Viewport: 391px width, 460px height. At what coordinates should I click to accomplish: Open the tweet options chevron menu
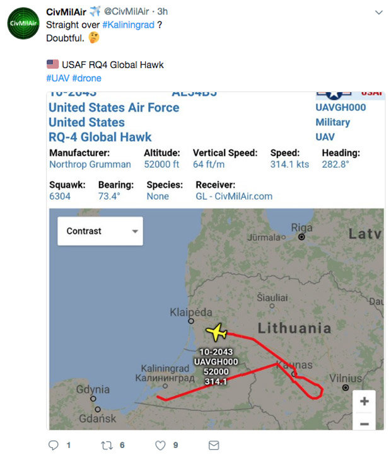click(378, 13)
